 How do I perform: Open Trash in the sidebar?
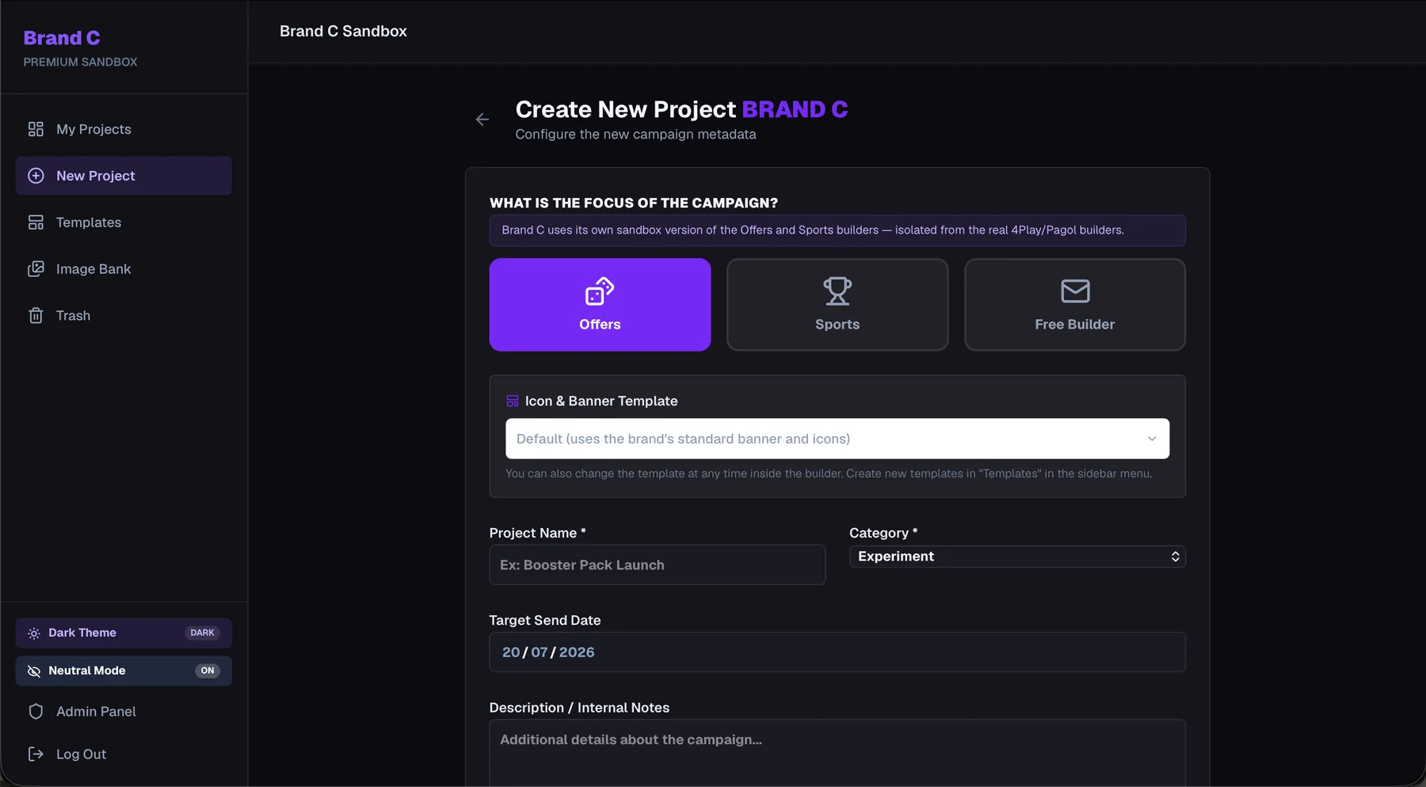(124, 316)
